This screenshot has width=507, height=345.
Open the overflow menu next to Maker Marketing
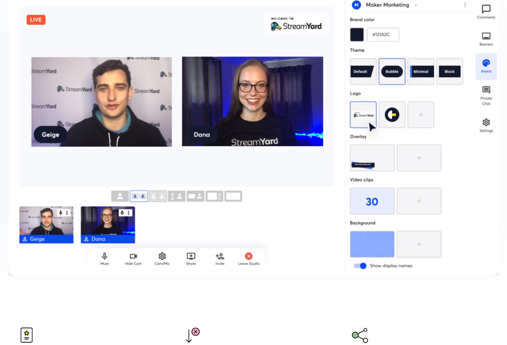(466, 5)
